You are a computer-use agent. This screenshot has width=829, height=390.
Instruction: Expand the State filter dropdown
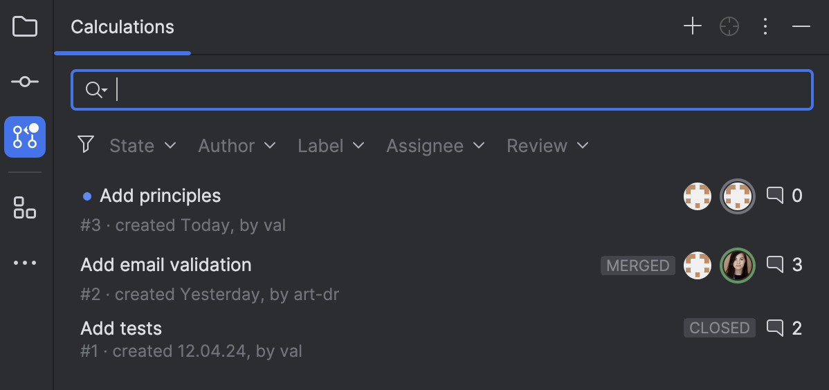tap(143, 146)
